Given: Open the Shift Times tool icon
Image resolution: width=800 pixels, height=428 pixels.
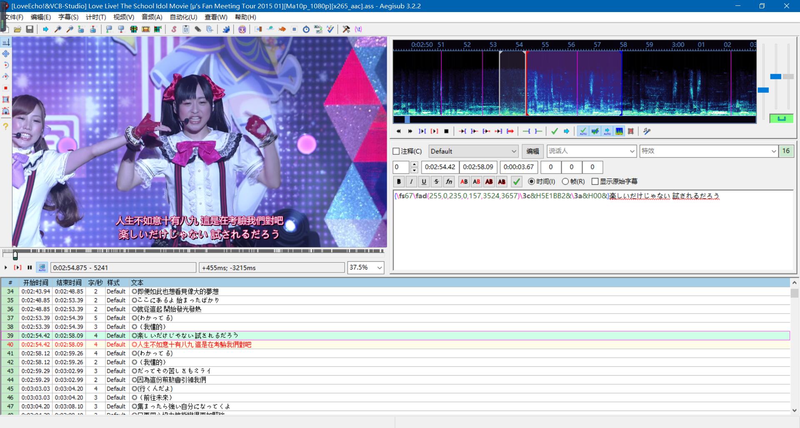Looking at the screenshot, I should tap(258, 29).
